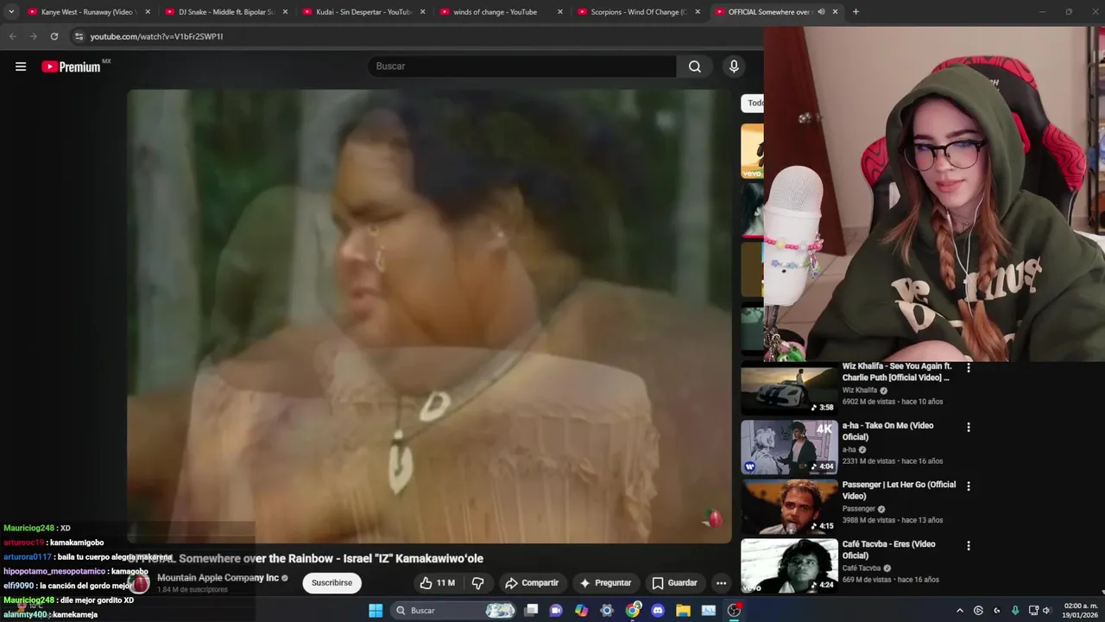The image size is (1105, 622).
Task: Open the a-ha - Take On Me title link
Action: 887,431
